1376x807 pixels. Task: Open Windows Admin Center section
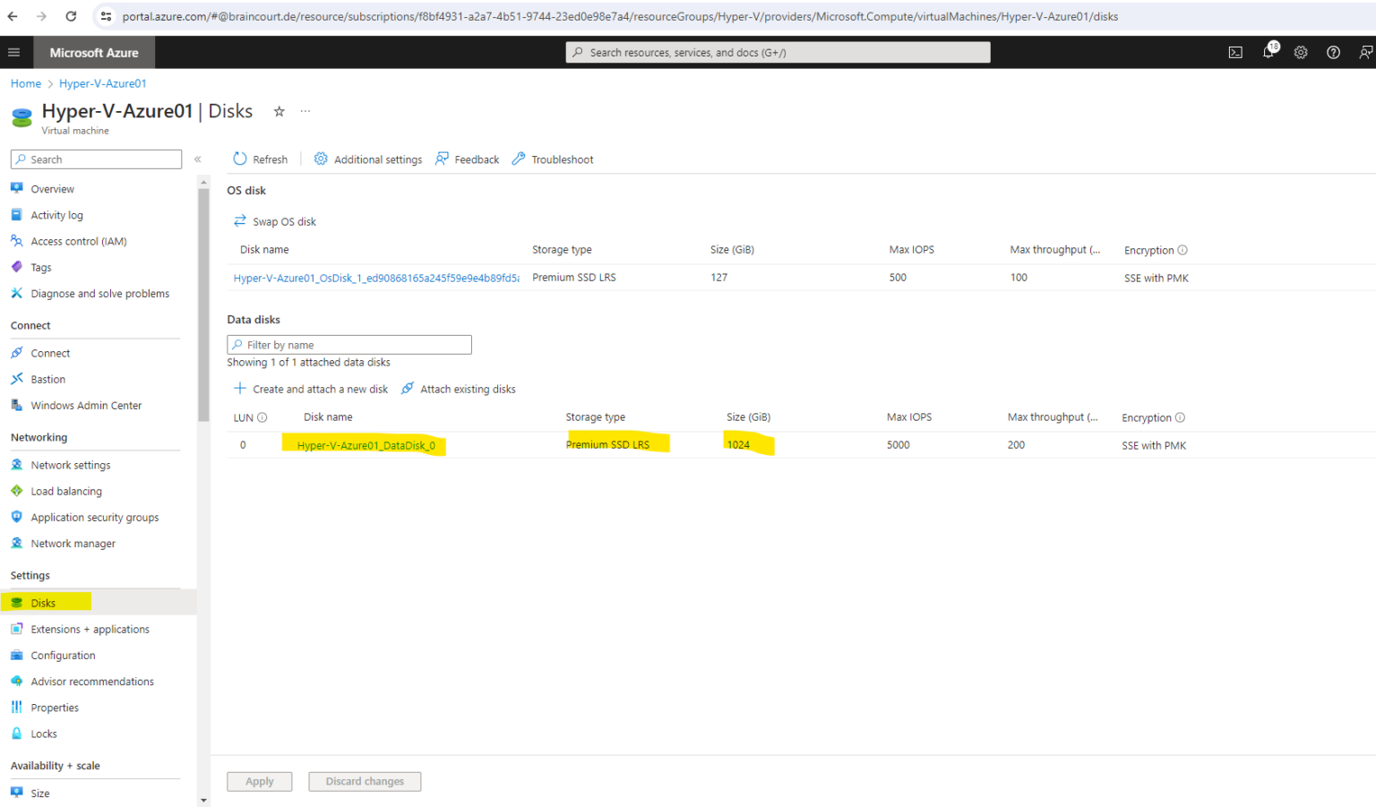coord(86,405)
